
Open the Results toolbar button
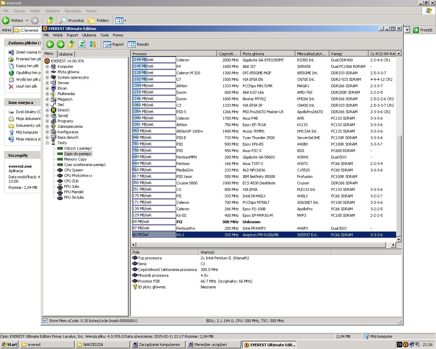point(138,44)
